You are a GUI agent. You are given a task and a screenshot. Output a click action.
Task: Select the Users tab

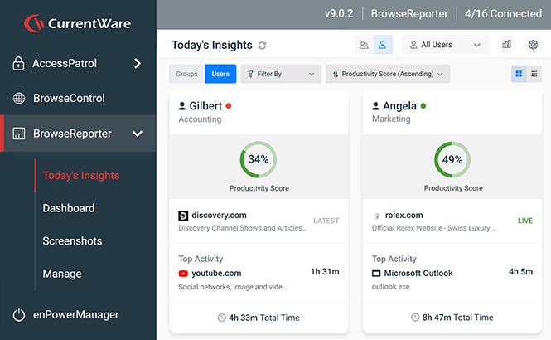tap(220, 74)
